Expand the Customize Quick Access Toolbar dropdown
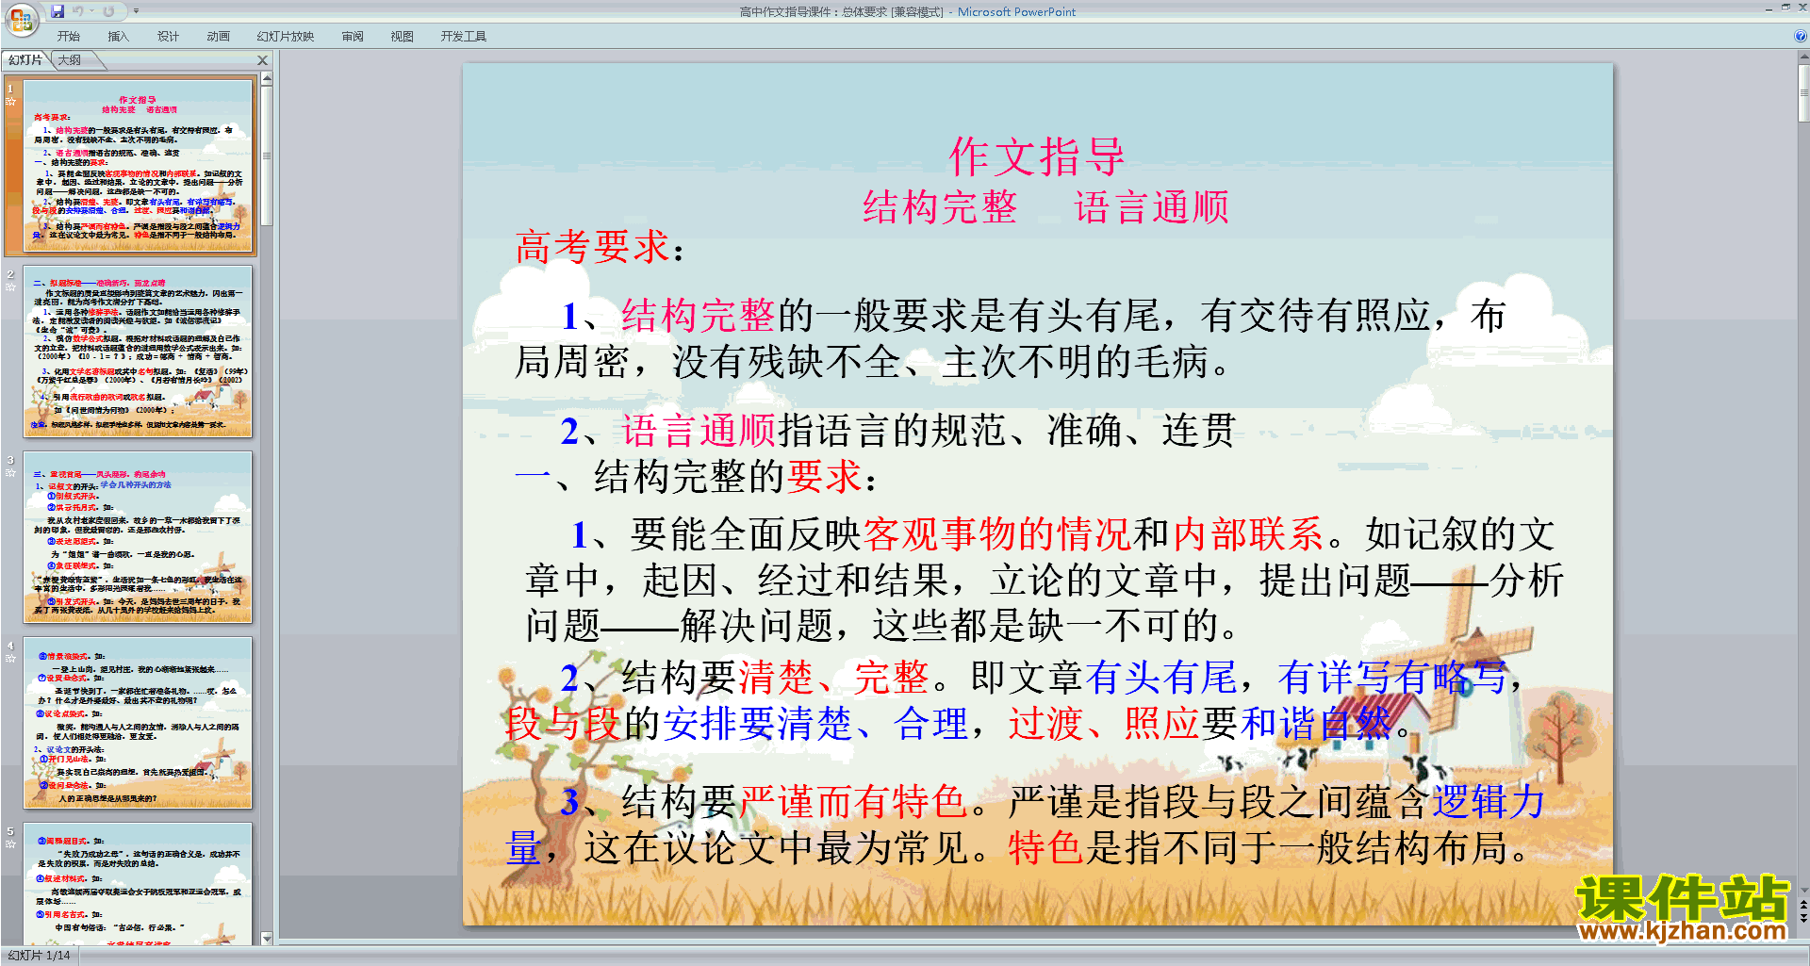The width and height of the screenshot is (1810, 966). [x=136, y=11]
